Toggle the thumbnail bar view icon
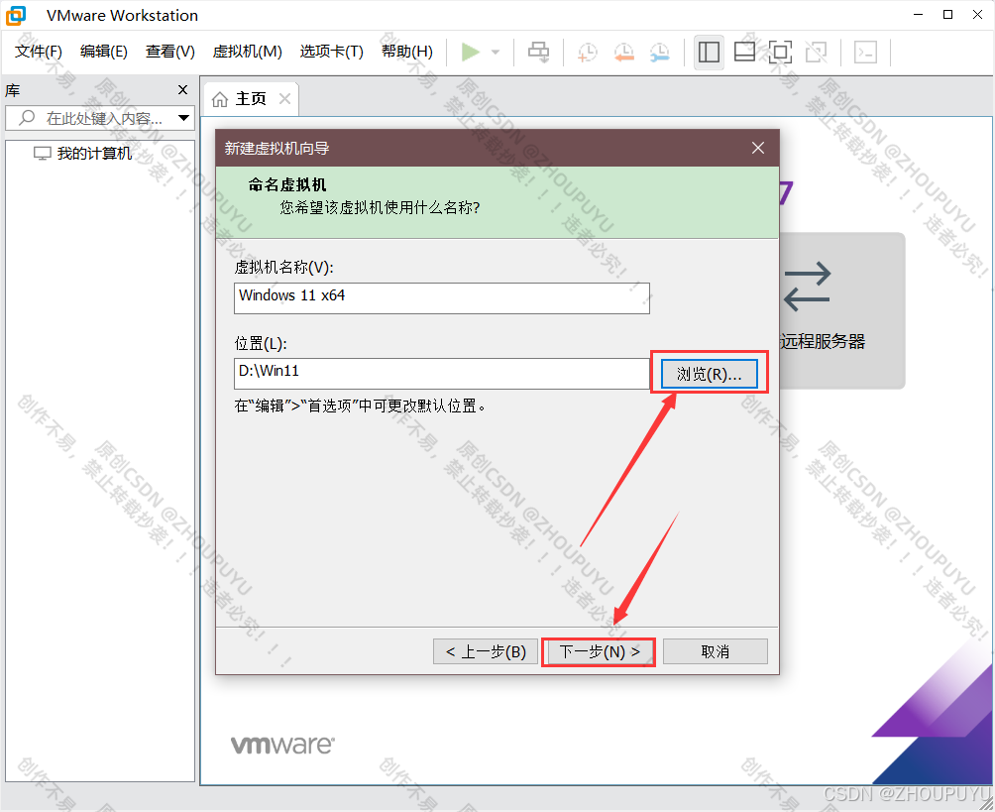This screenshot has width=995, height=812. tap(744, 53)
